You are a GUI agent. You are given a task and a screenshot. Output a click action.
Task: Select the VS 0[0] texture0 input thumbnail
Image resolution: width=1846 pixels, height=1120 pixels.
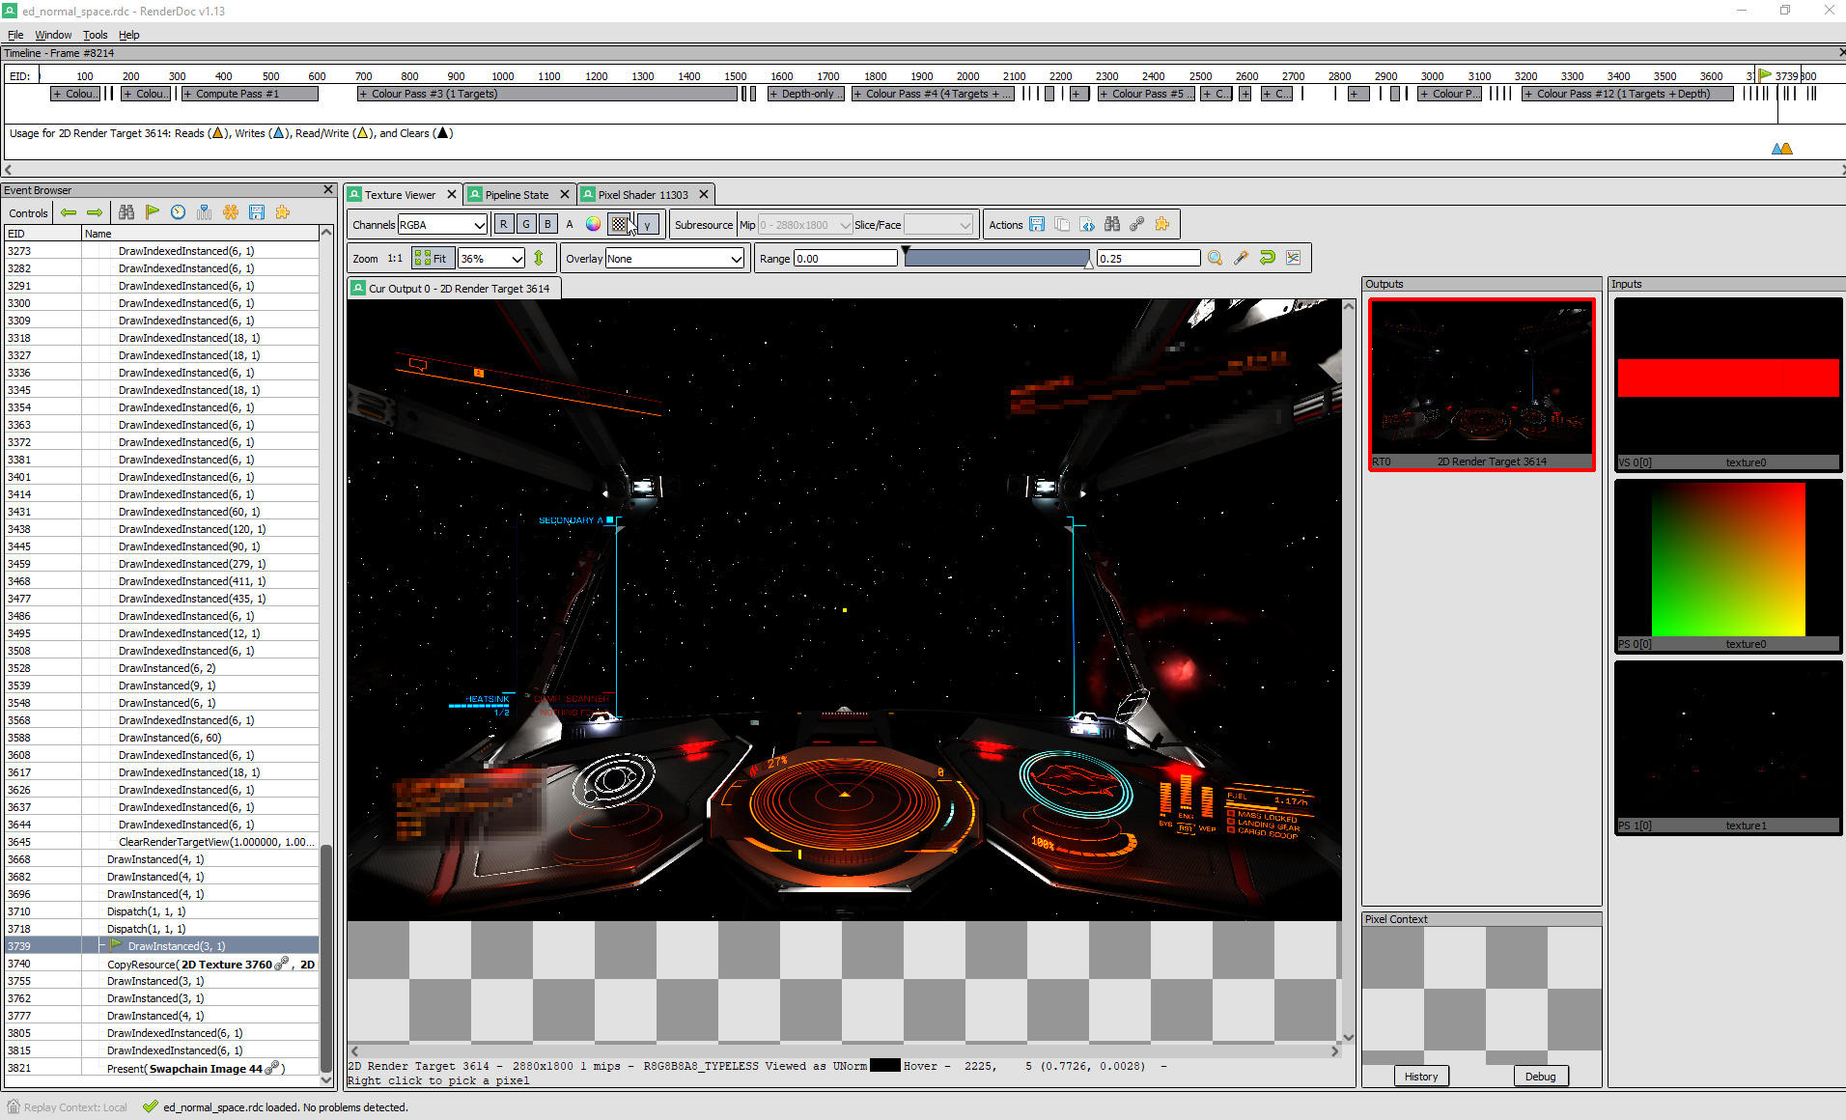(1728, 384)
